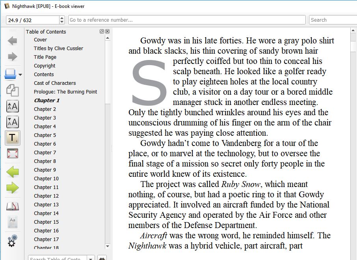This screenshot has height=260, width=357.
Task: Open Cover in the Table of Contents
Action: click(x=40, y=39)
